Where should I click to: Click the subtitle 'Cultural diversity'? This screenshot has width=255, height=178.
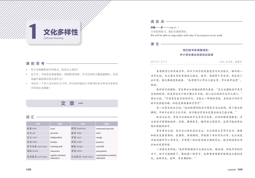53,38
